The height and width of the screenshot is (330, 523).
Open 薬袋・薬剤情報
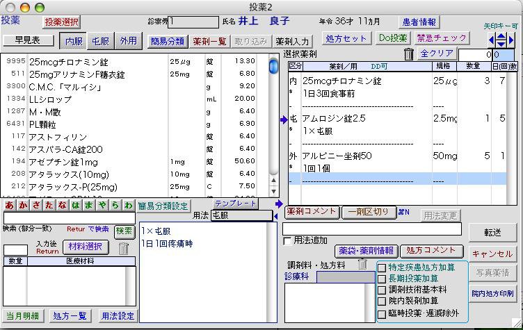(367, 250)
